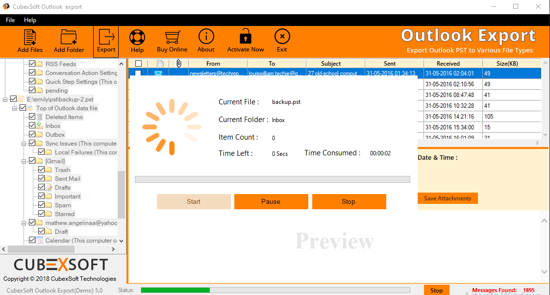Image resolution: width=550 pixels, height=295 pixels.
Task: Click the Add Folder toolbar icon
Action: (69, 41)
